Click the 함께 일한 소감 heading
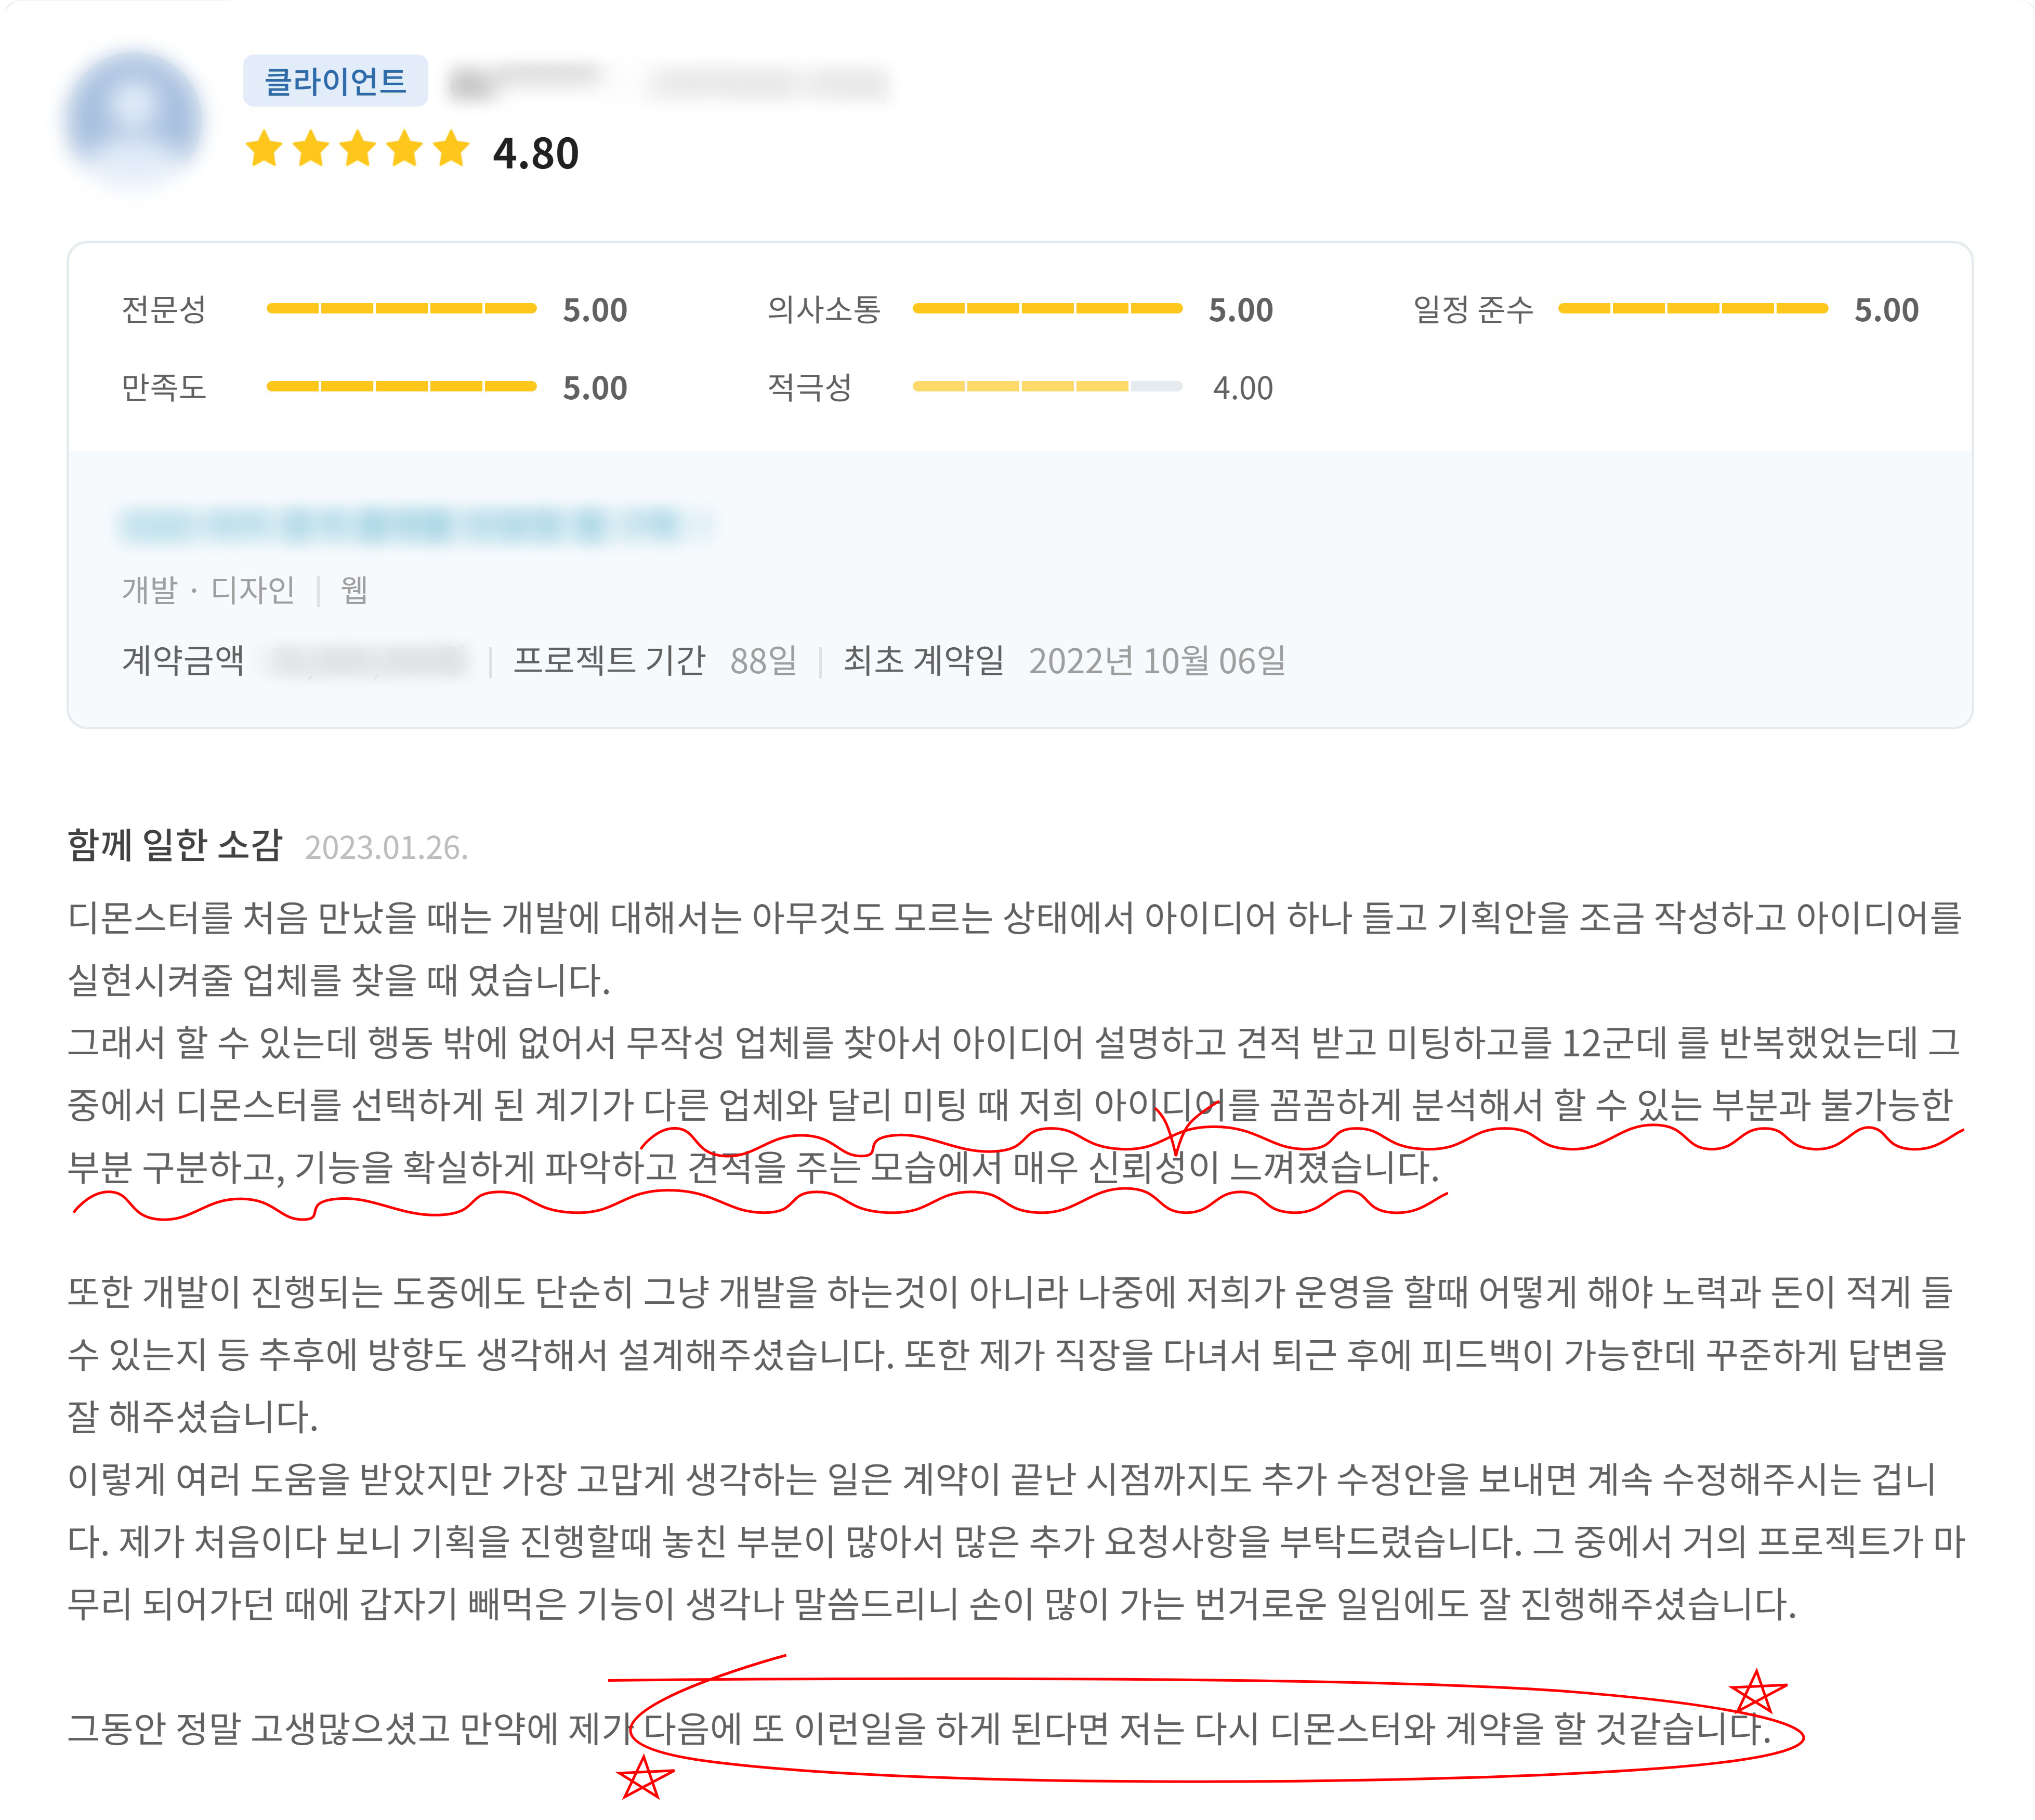2035x1820 pixels. click(x=175, y=846)
